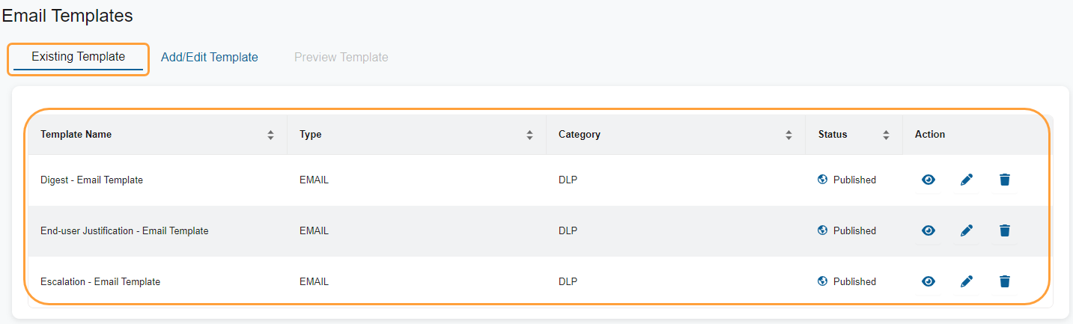Viewport: 1073px width, 324px height.
Task: Preview End-user Justification template
Action: click(928, 230)
